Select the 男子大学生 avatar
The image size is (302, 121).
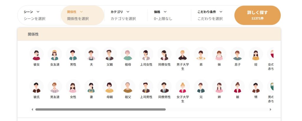coord(183,54)
